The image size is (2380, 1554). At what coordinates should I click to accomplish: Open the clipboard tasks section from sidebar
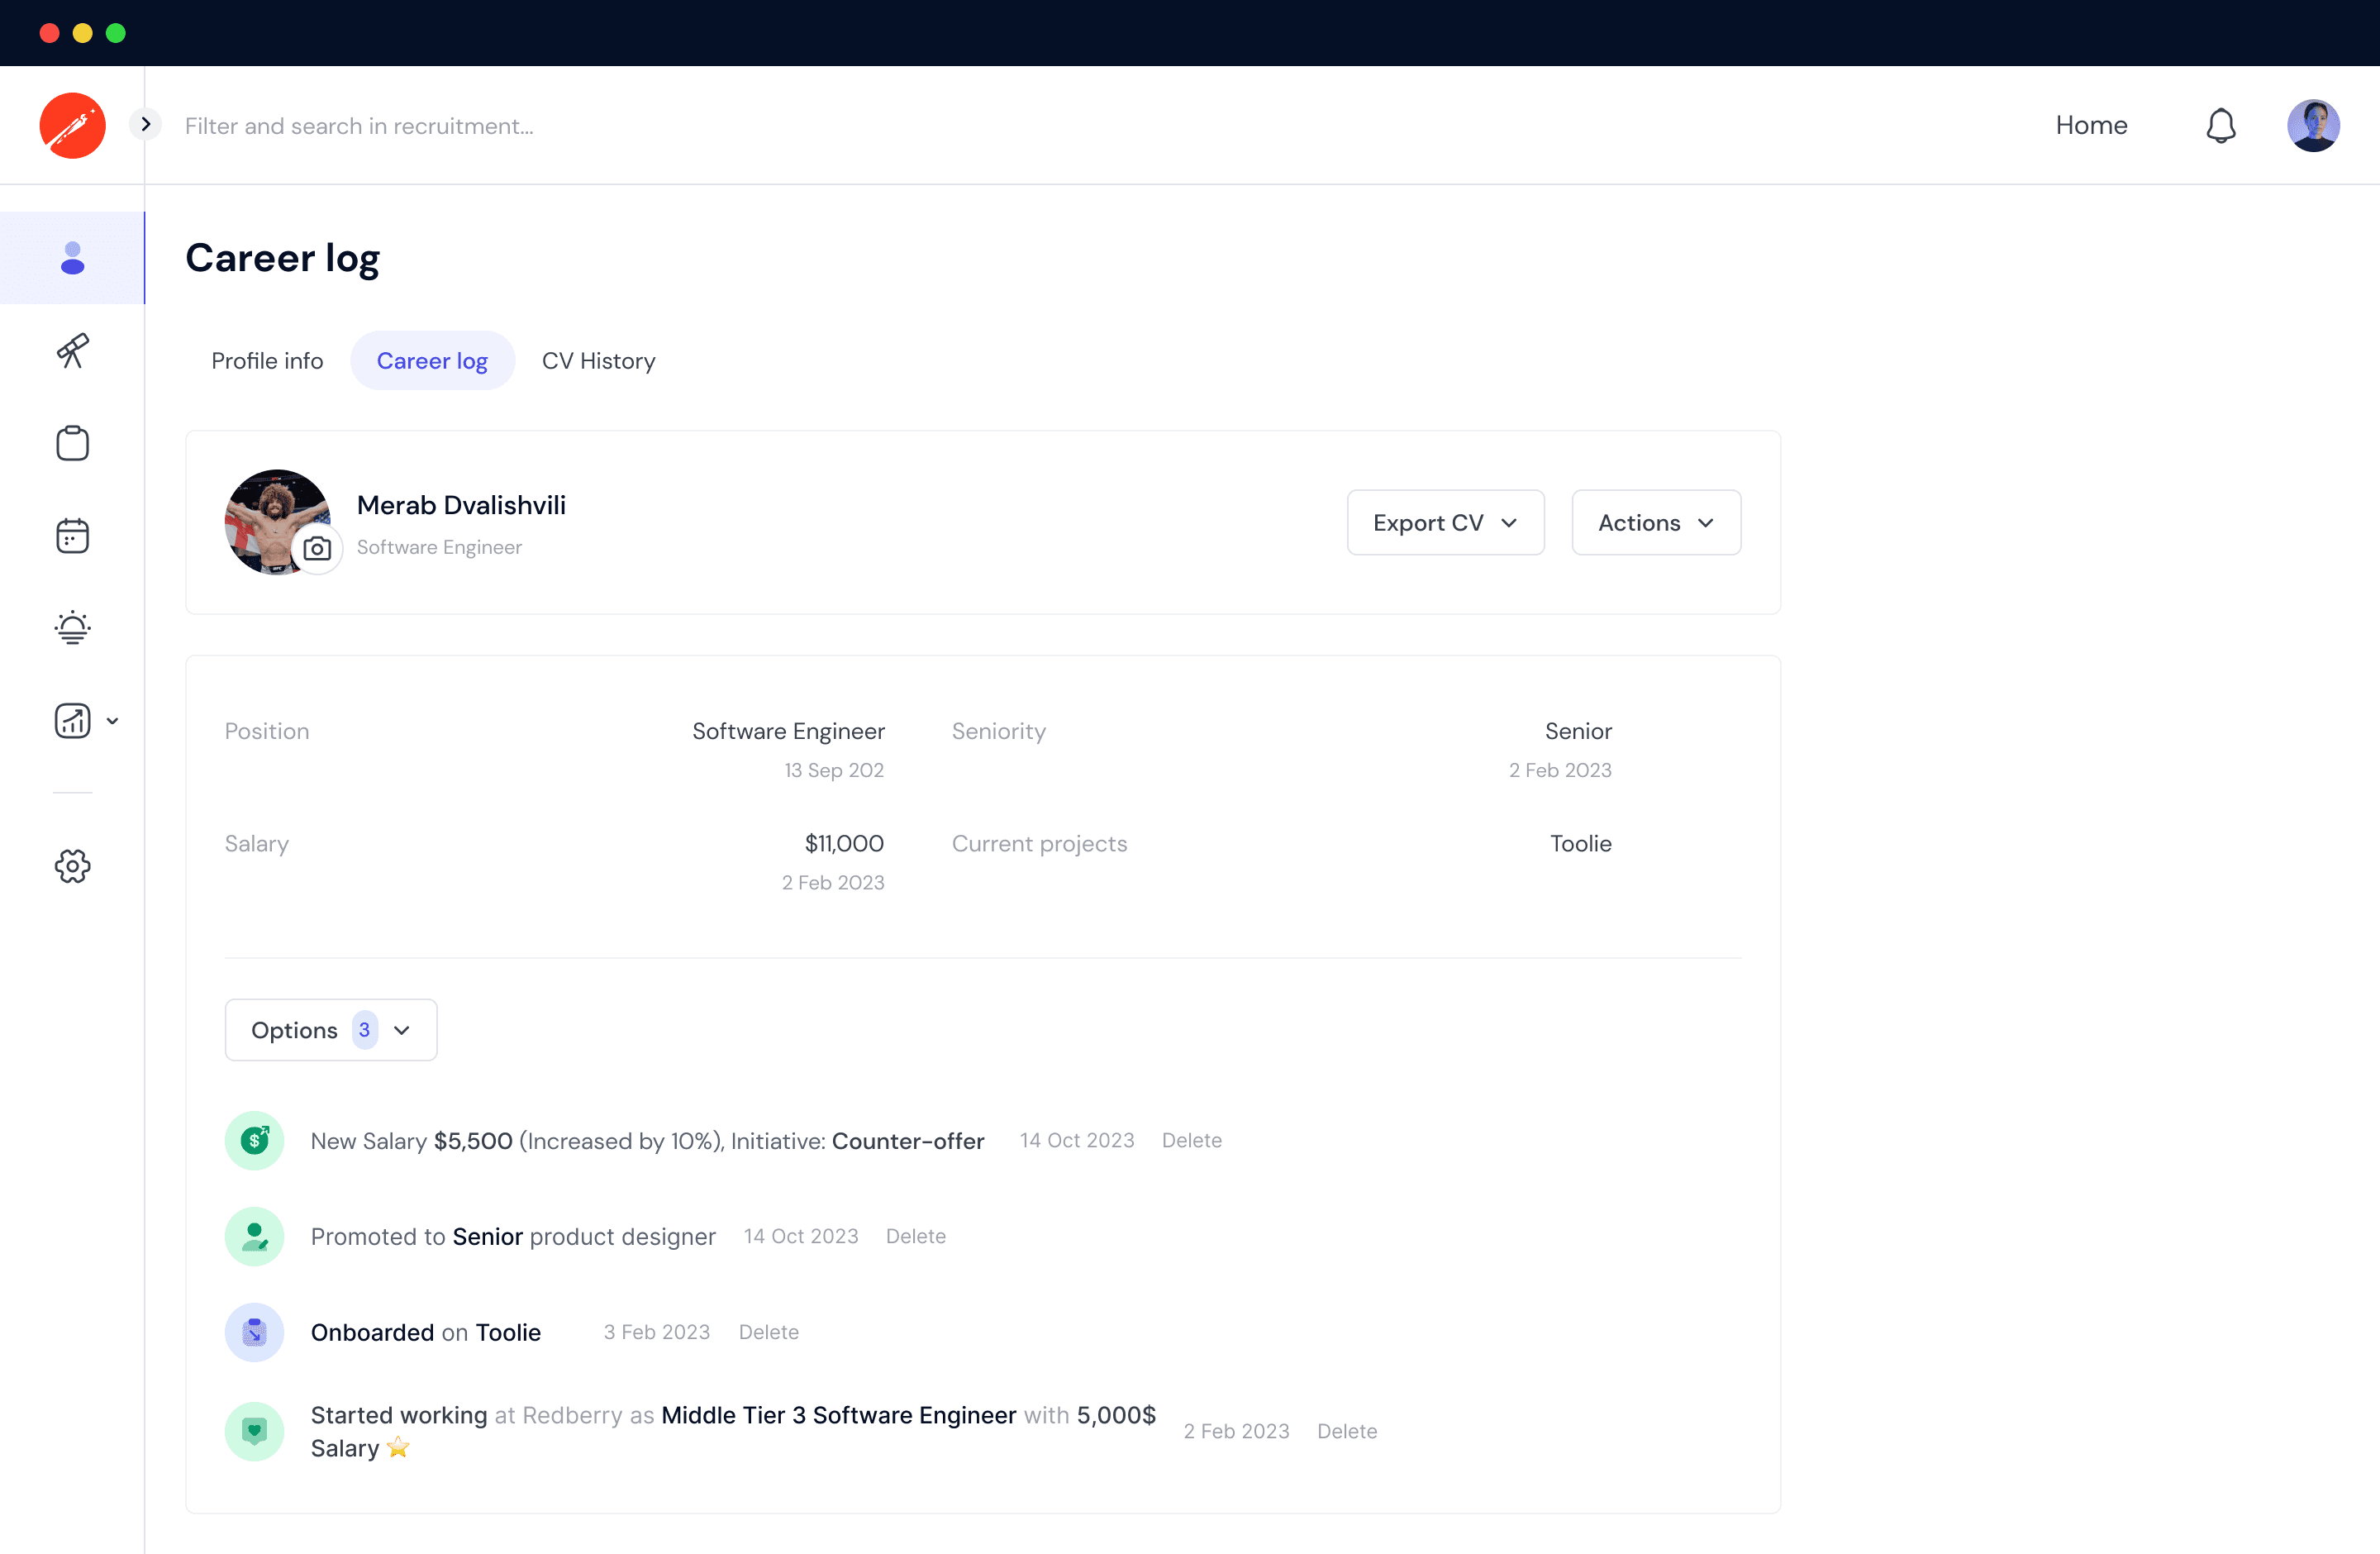(x=72, y=443)
